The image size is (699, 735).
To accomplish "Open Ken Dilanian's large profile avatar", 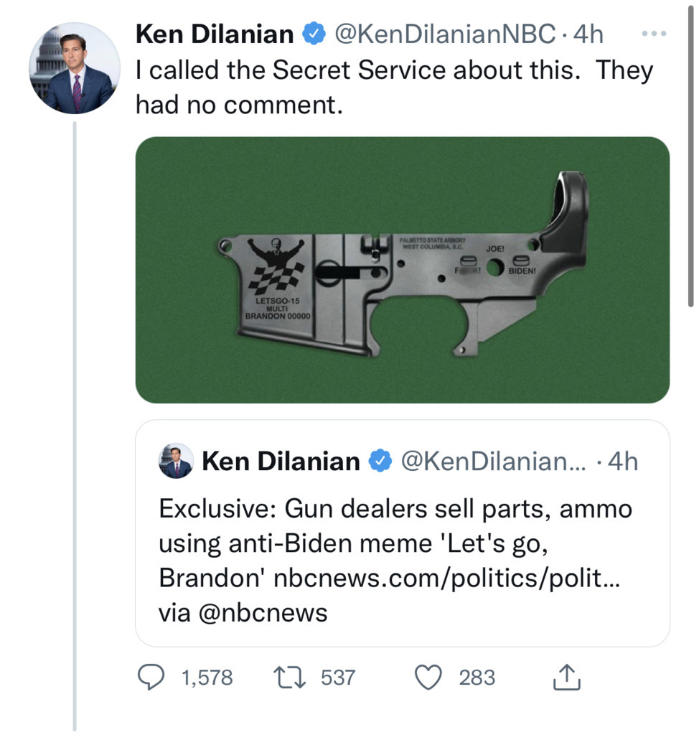I will coord(75,69).
